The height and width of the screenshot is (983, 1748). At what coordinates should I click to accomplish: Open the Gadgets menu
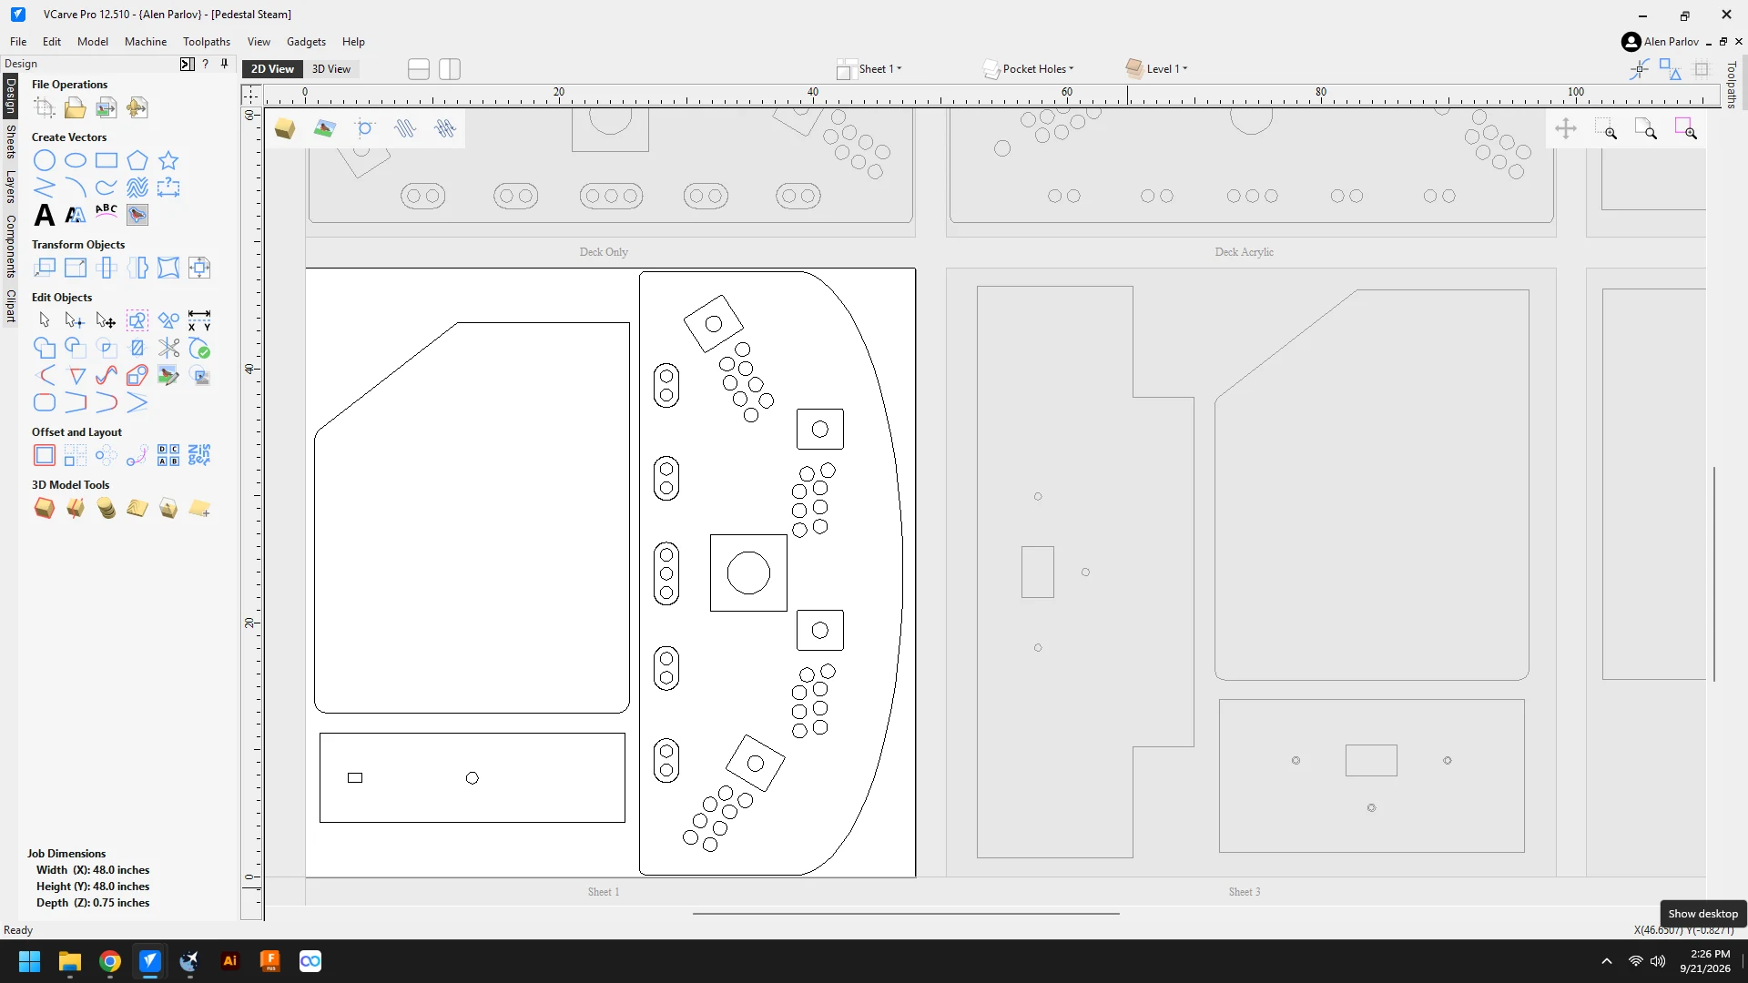coord(306,42)
